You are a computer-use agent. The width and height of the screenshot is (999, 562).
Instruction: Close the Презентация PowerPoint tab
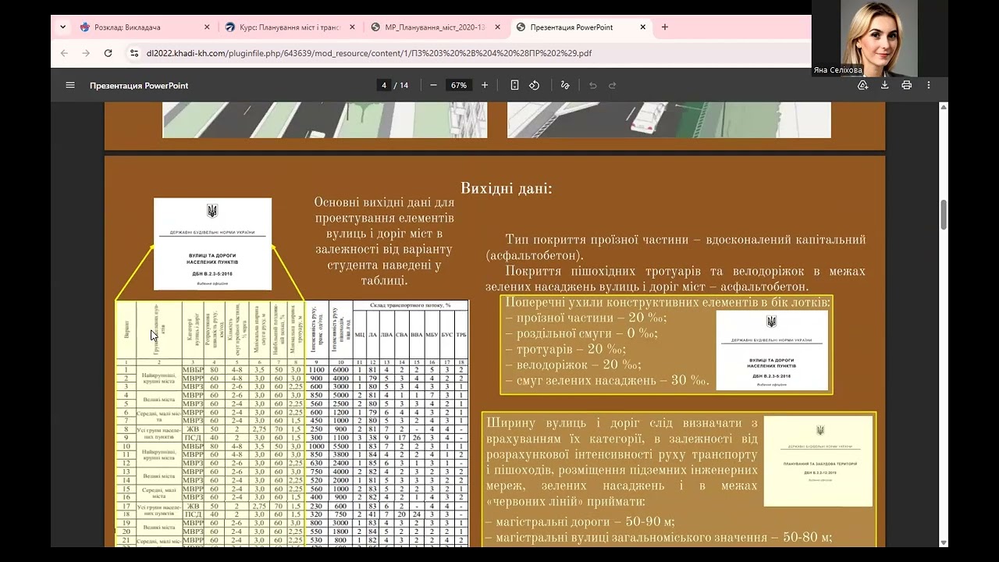tap(643, 27)
